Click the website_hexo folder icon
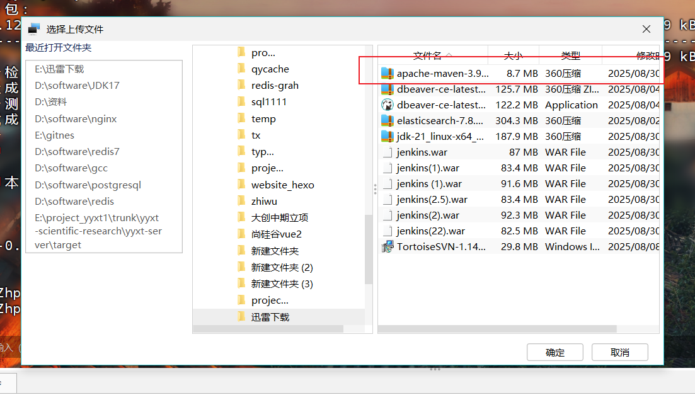This screenshot has height=395, width=695. [x=241, y=185]
